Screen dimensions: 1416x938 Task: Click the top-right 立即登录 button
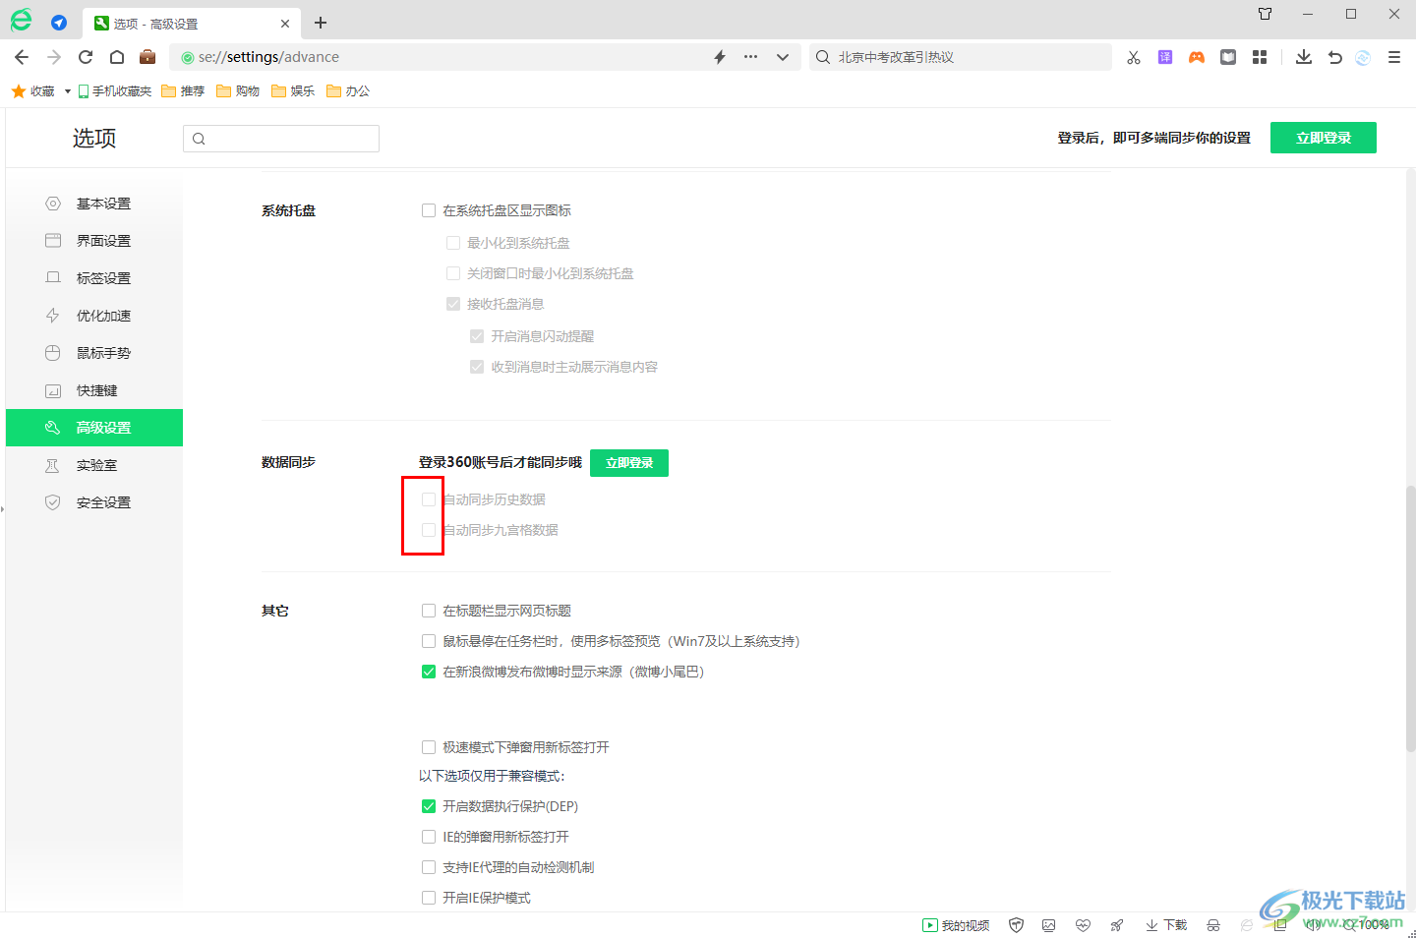[x=1324, y=138]
